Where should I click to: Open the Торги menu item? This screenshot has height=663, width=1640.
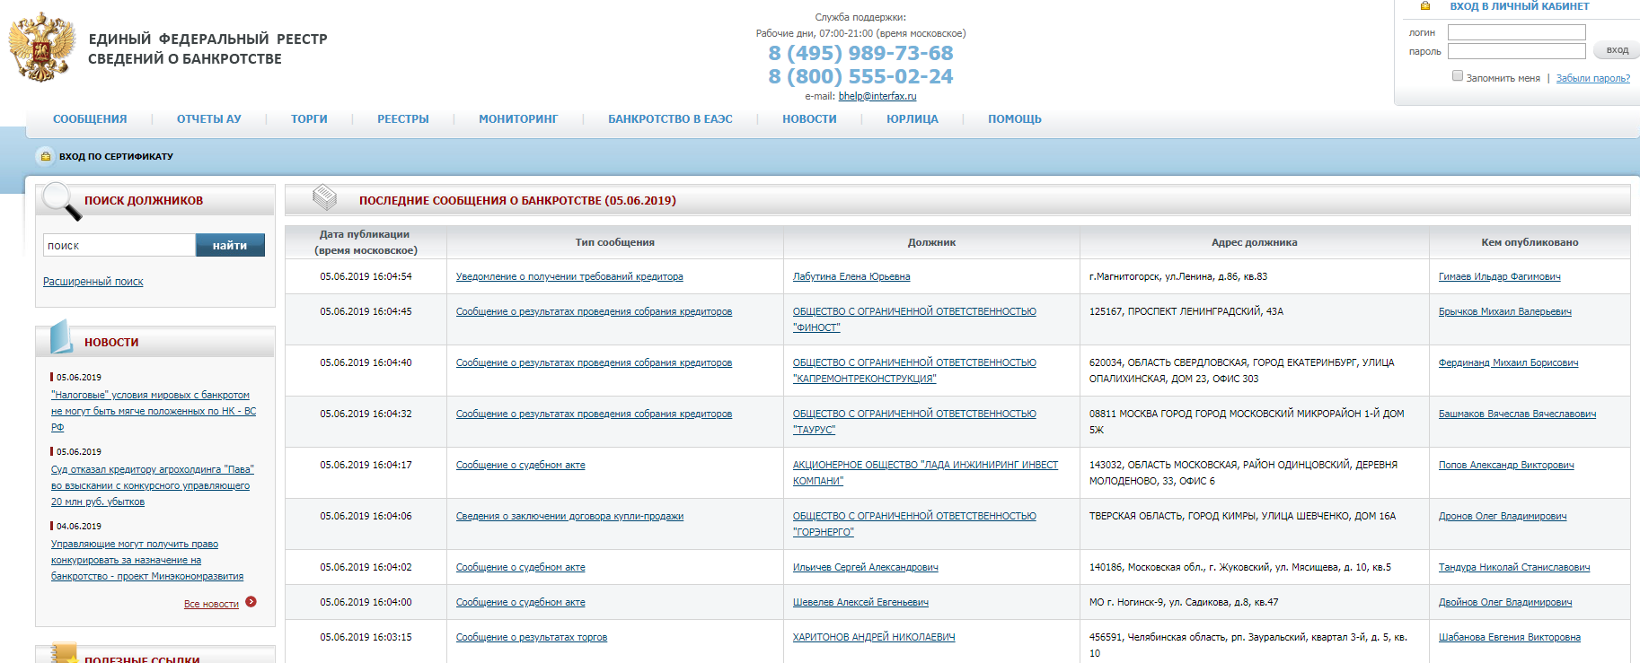[309, 119]
